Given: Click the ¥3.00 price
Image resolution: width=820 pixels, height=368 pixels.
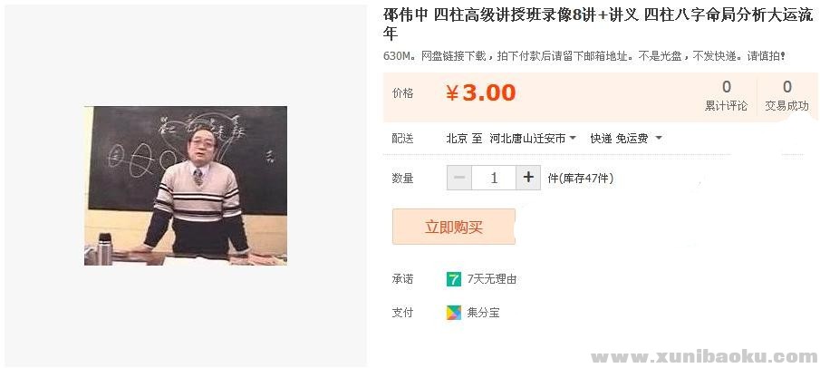Looking at the screenshot, I should [x=480, y=93].
